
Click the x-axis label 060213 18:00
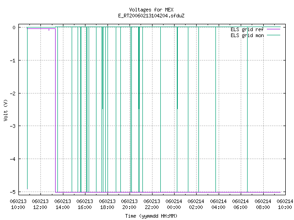(107, 204)
